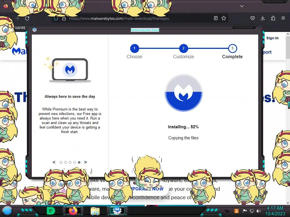The height and width of the screenshot is (217, 290).
Task: Click the padlock site information icon
Action: pos(64,18)
